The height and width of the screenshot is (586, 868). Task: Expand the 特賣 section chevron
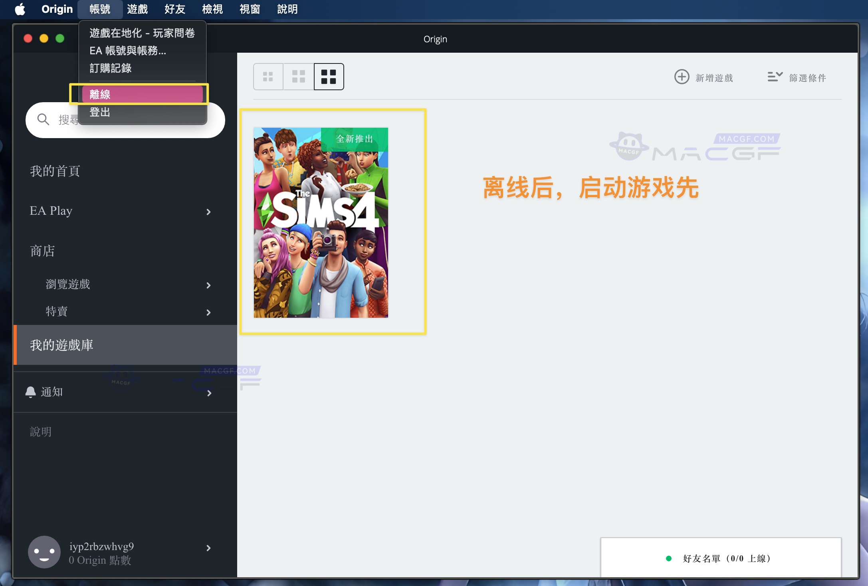point(208,312)
